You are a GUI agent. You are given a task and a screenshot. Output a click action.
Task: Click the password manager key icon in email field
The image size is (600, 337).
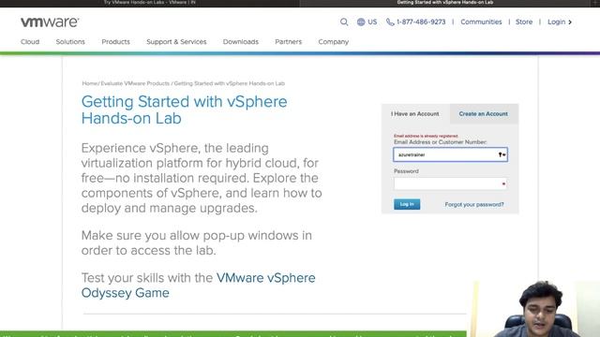coord(502,154)
